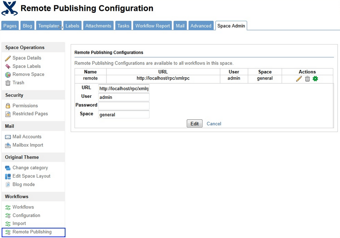This screenshot has height=238, width=340.
Task: Open Edit Space Layout via its icon
Action: pos(8,176)
